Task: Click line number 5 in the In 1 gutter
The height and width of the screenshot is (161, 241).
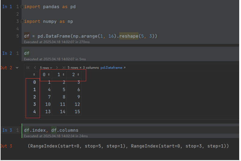Action: tap(17, 36)
